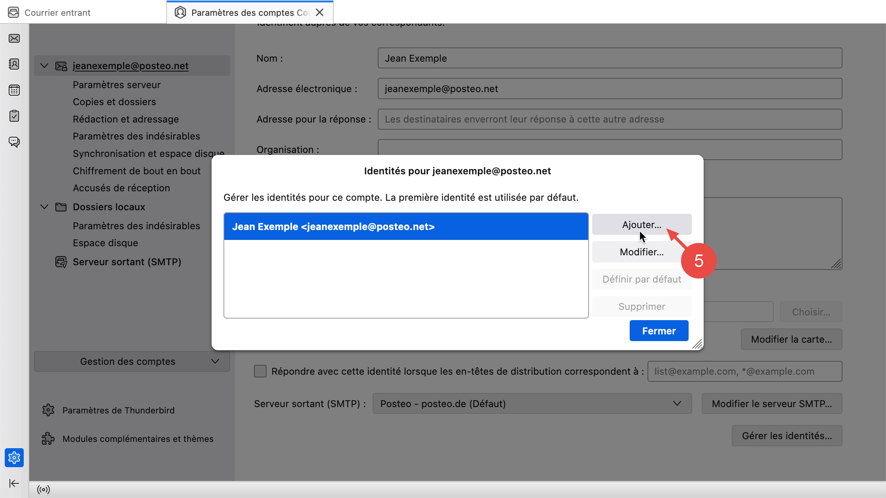Open the Mail space icon
Screen dimensions: 886x498
tap(14, 38)
